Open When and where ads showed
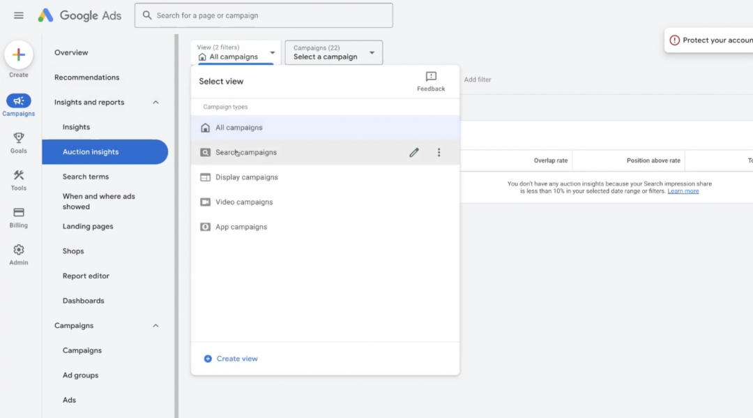This screenshot has width=753, height=418. tap(99, 201)
